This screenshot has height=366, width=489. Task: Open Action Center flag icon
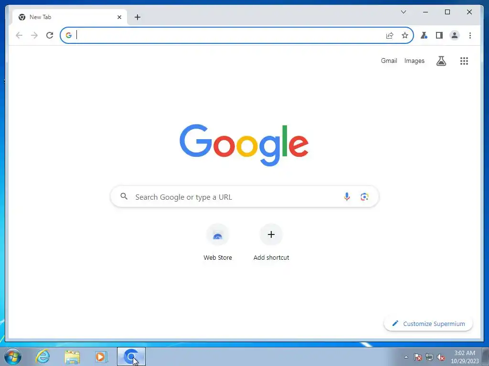[418, 357]
